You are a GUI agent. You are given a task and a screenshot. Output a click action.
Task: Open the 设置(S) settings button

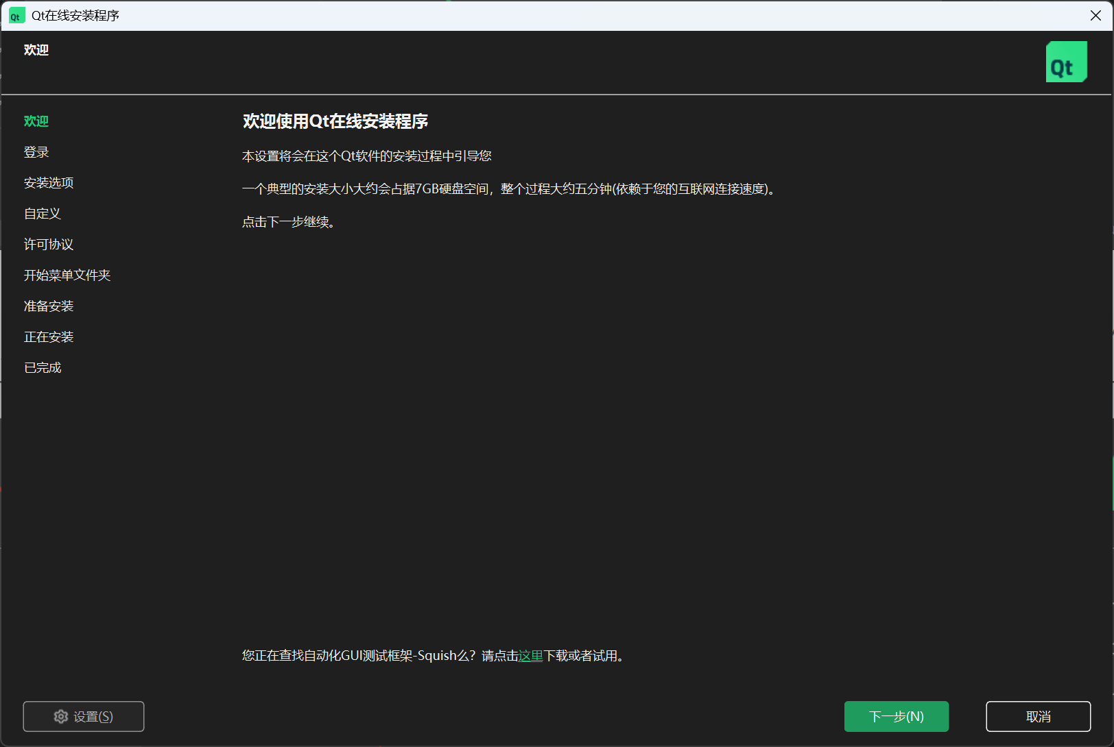point(84,716)
